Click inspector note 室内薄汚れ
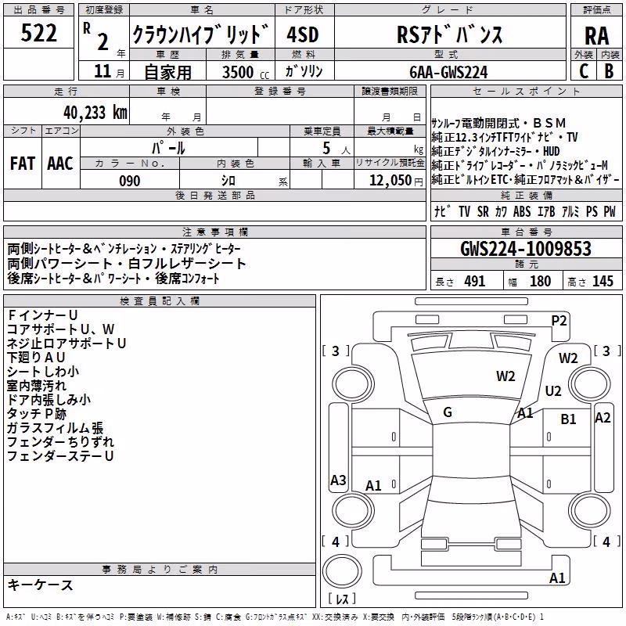This screenshot has height=626, width=626. (x=36, y=385)
